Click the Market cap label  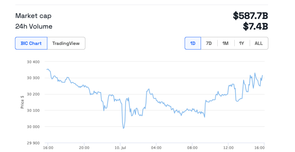[x=33, y=16]
